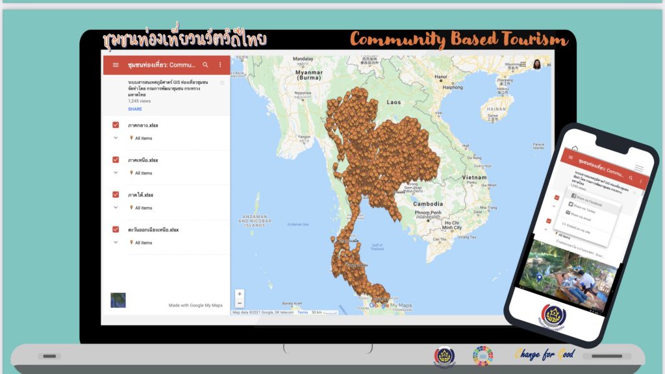
Task: Star this map with the star icon
Action: tap(222, 83)
